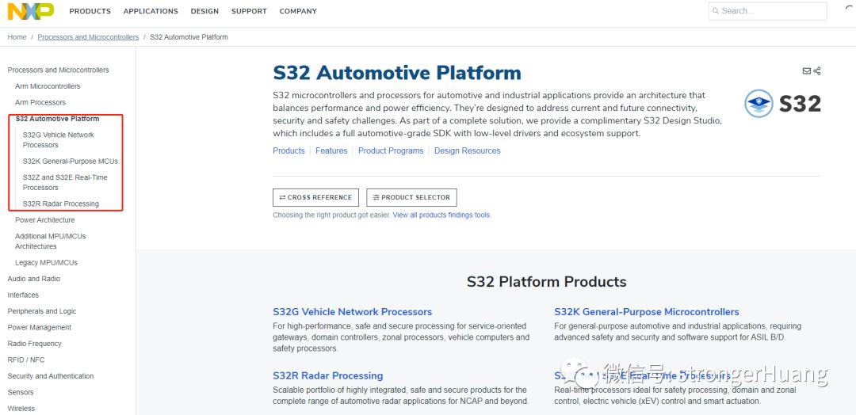856x415 pixels.
Task: Select Sensors category
Action: (20, 392)
